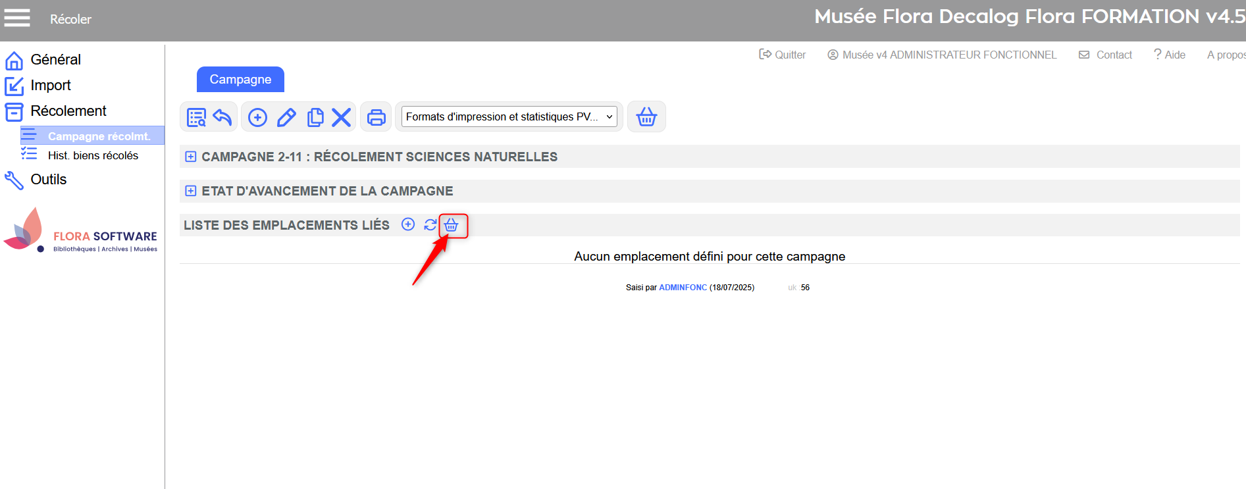
Task: Click the toolbar basket icon
Action: tap(646, 117)
